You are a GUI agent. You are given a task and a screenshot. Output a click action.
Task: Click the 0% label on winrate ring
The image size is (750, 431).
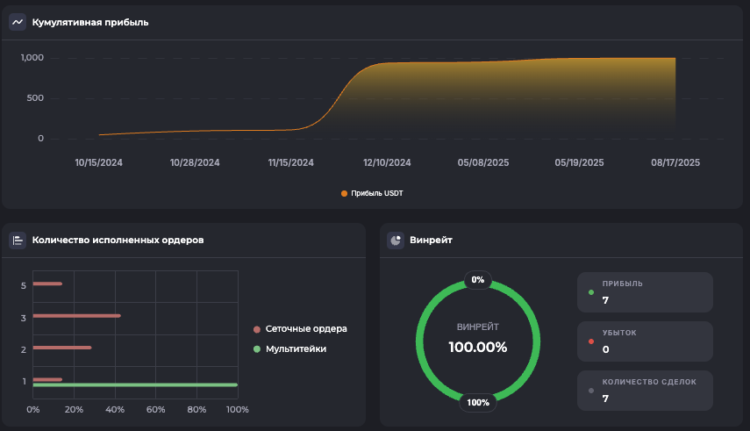tap(478, 280)
